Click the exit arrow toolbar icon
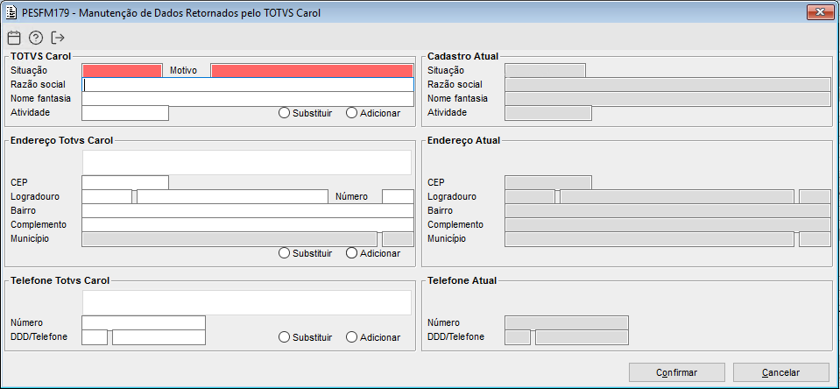Screen dimensions: 840x389 (x=57, y=38)
